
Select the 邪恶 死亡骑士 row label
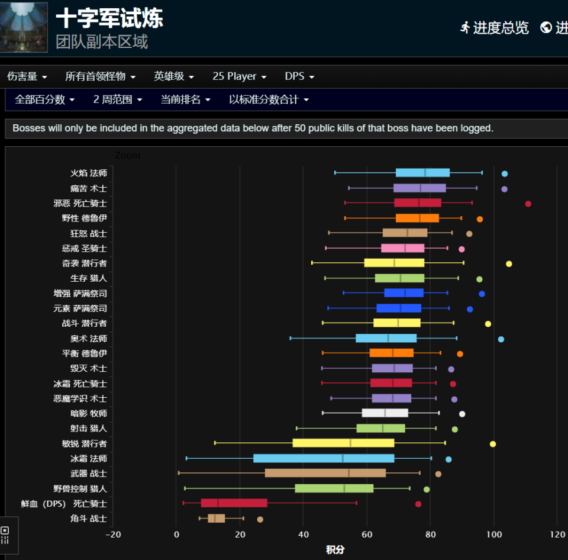80,203
